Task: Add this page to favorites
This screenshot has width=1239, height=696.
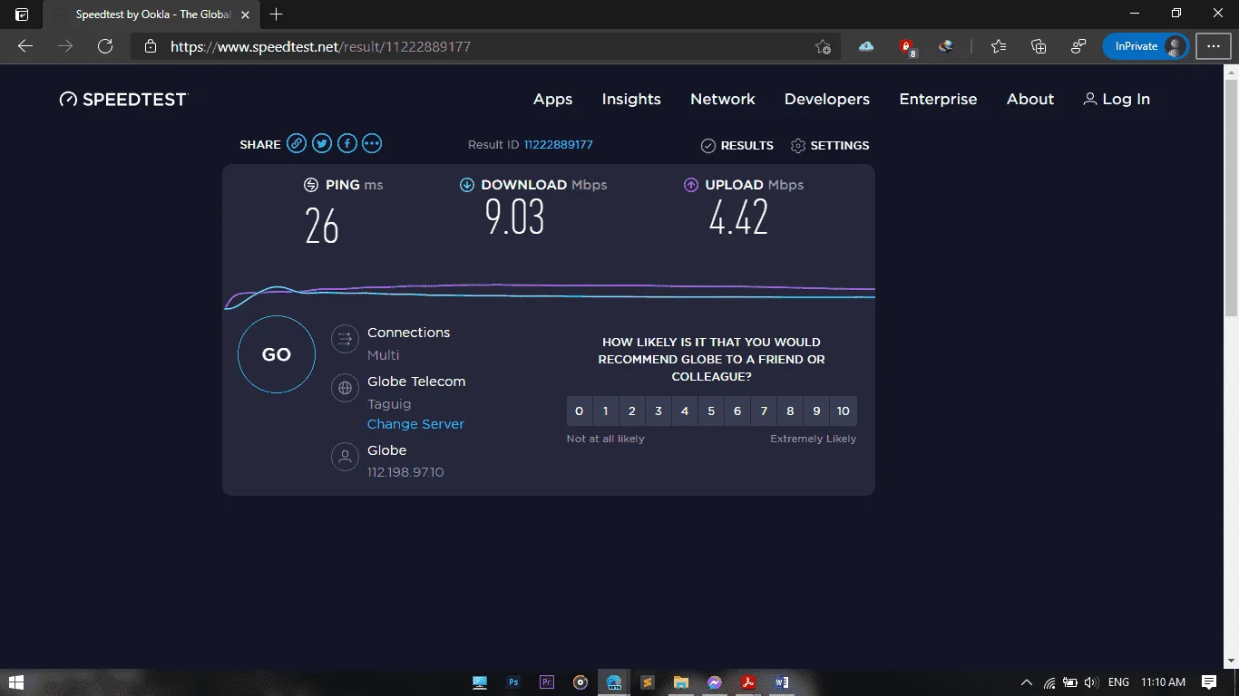Action: pos(823,46)
